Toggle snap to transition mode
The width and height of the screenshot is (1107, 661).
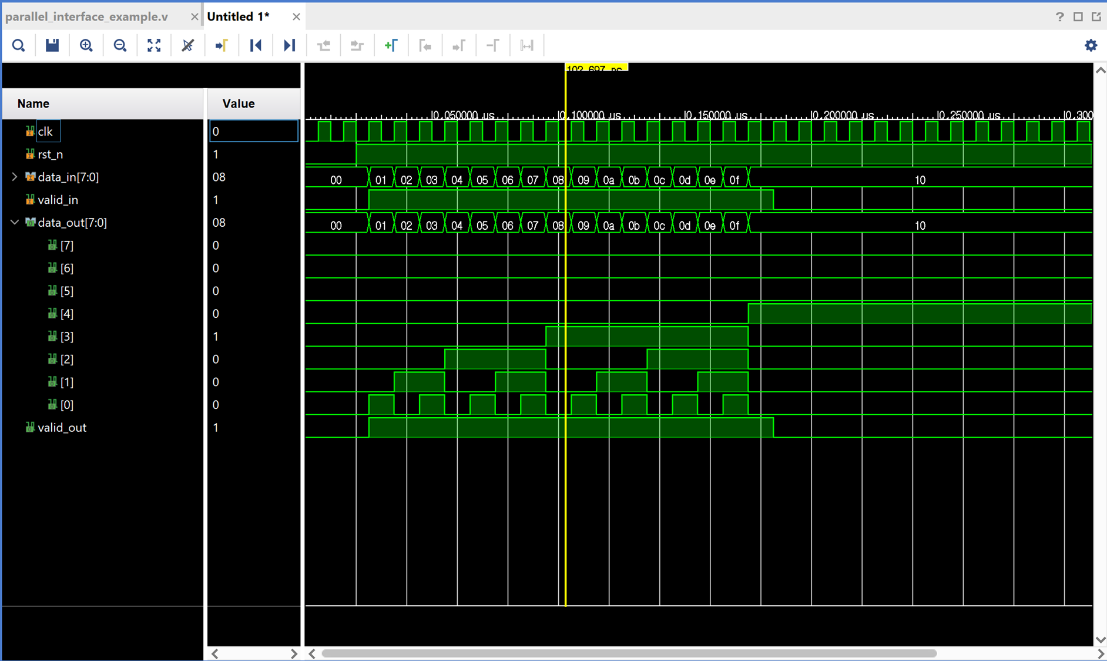(x=187, y=45)
